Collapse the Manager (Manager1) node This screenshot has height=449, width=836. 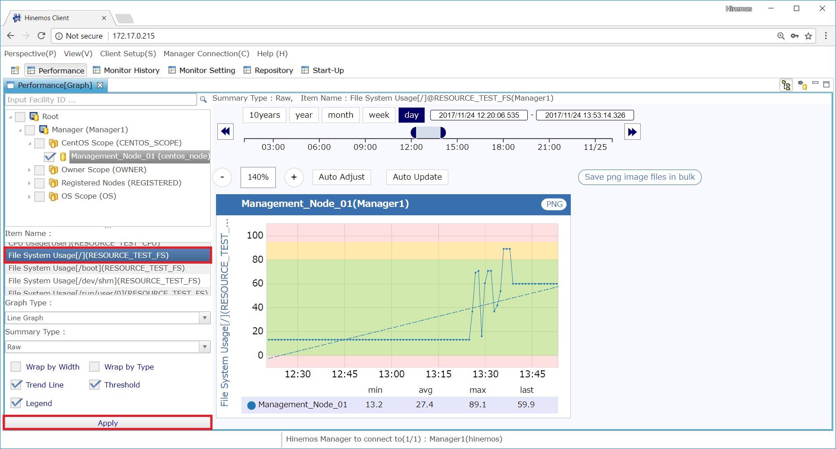[20, 130]
